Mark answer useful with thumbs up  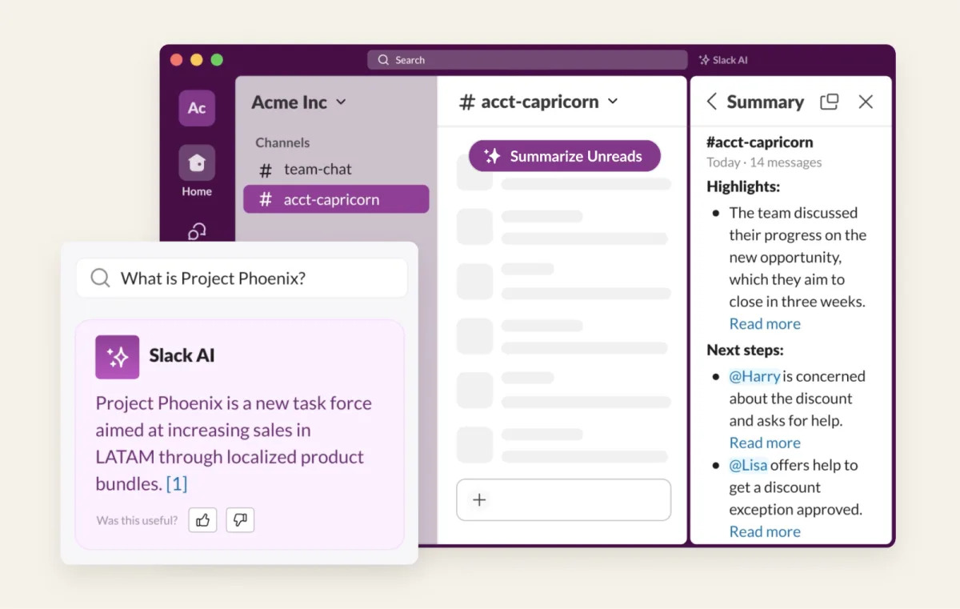click(x=202, y=520)
